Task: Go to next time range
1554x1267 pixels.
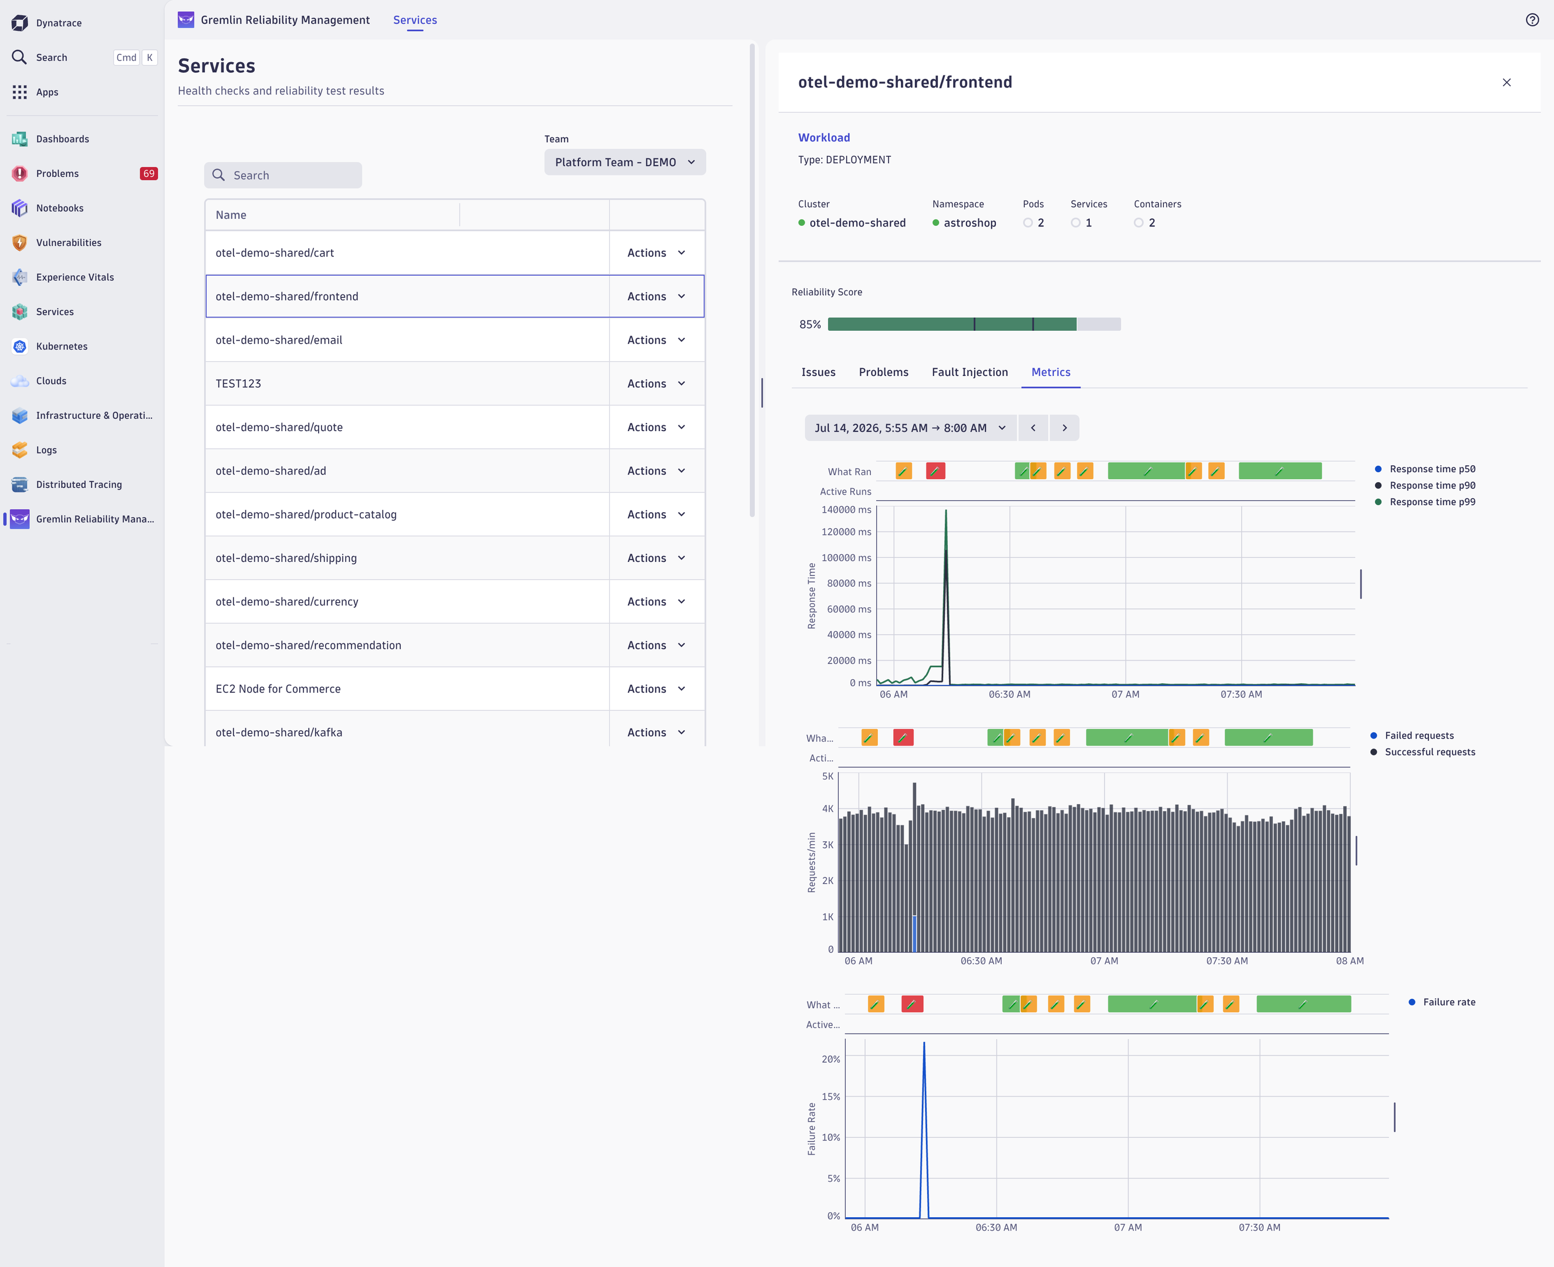Action: click(1065, 428)
